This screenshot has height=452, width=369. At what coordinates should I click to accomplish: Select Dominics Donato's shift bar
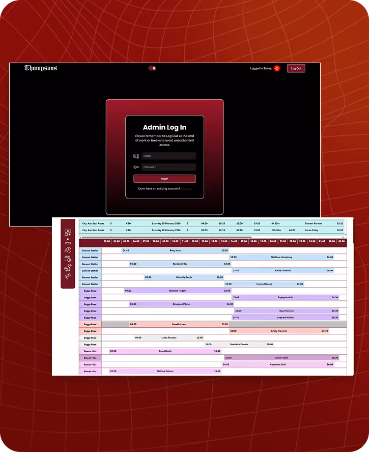(x=239, y=344)
